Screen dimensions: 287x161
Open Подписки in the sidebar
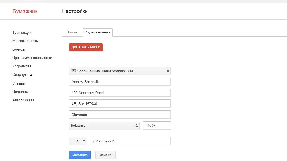[x=21, y=92]
